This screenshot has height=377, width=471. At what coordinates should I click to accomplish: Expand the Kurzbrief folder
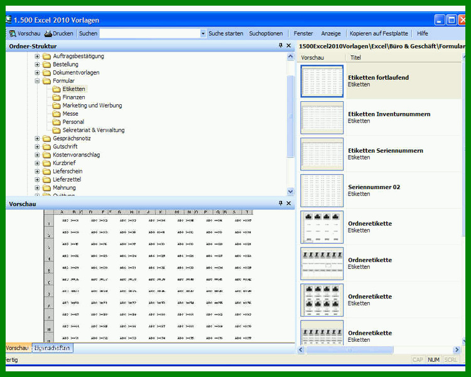(x=37, y=163)
